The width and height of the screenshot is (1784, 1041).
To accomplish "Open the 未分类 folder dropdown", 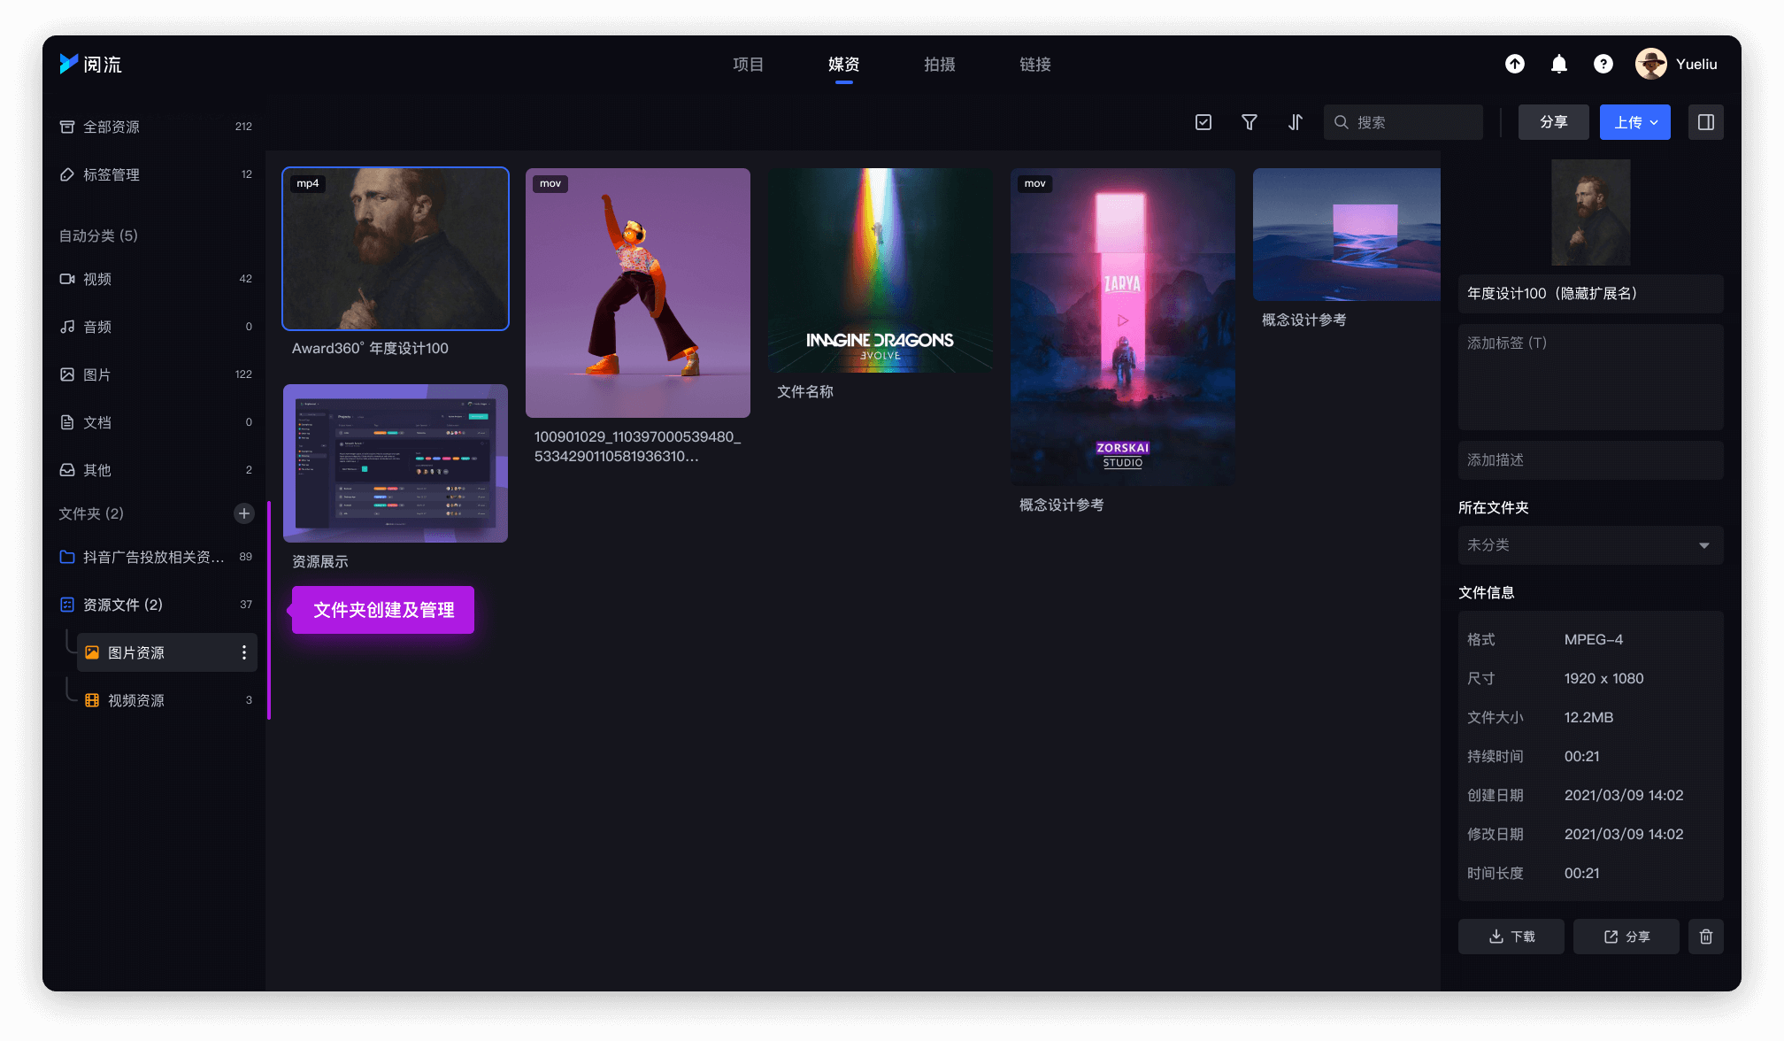I will (1591, 545).
